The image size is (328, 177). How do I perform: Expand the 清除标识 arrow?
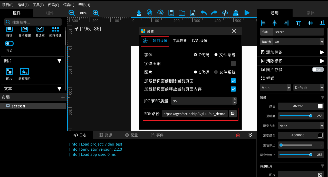click(322, 61)
